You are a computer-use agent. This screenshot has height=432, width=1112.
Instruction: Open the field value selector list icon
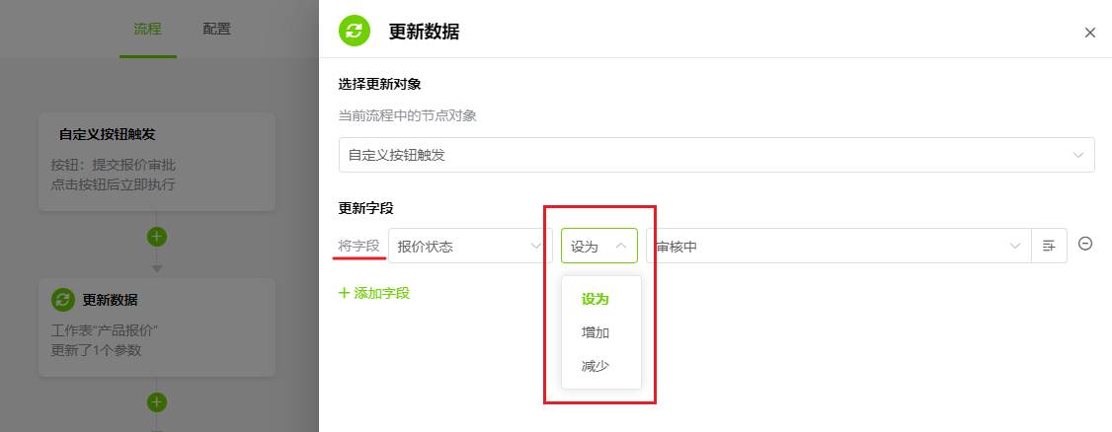(1049, 246)
